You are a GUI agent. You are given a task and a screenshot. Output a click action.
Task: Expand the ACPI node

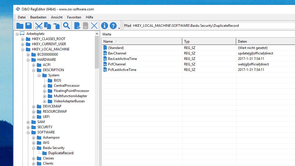point(33,65)
